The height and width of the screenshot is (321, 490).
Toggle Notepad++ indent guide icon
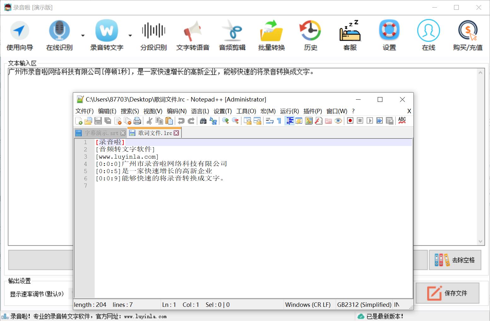coord(289,121)
